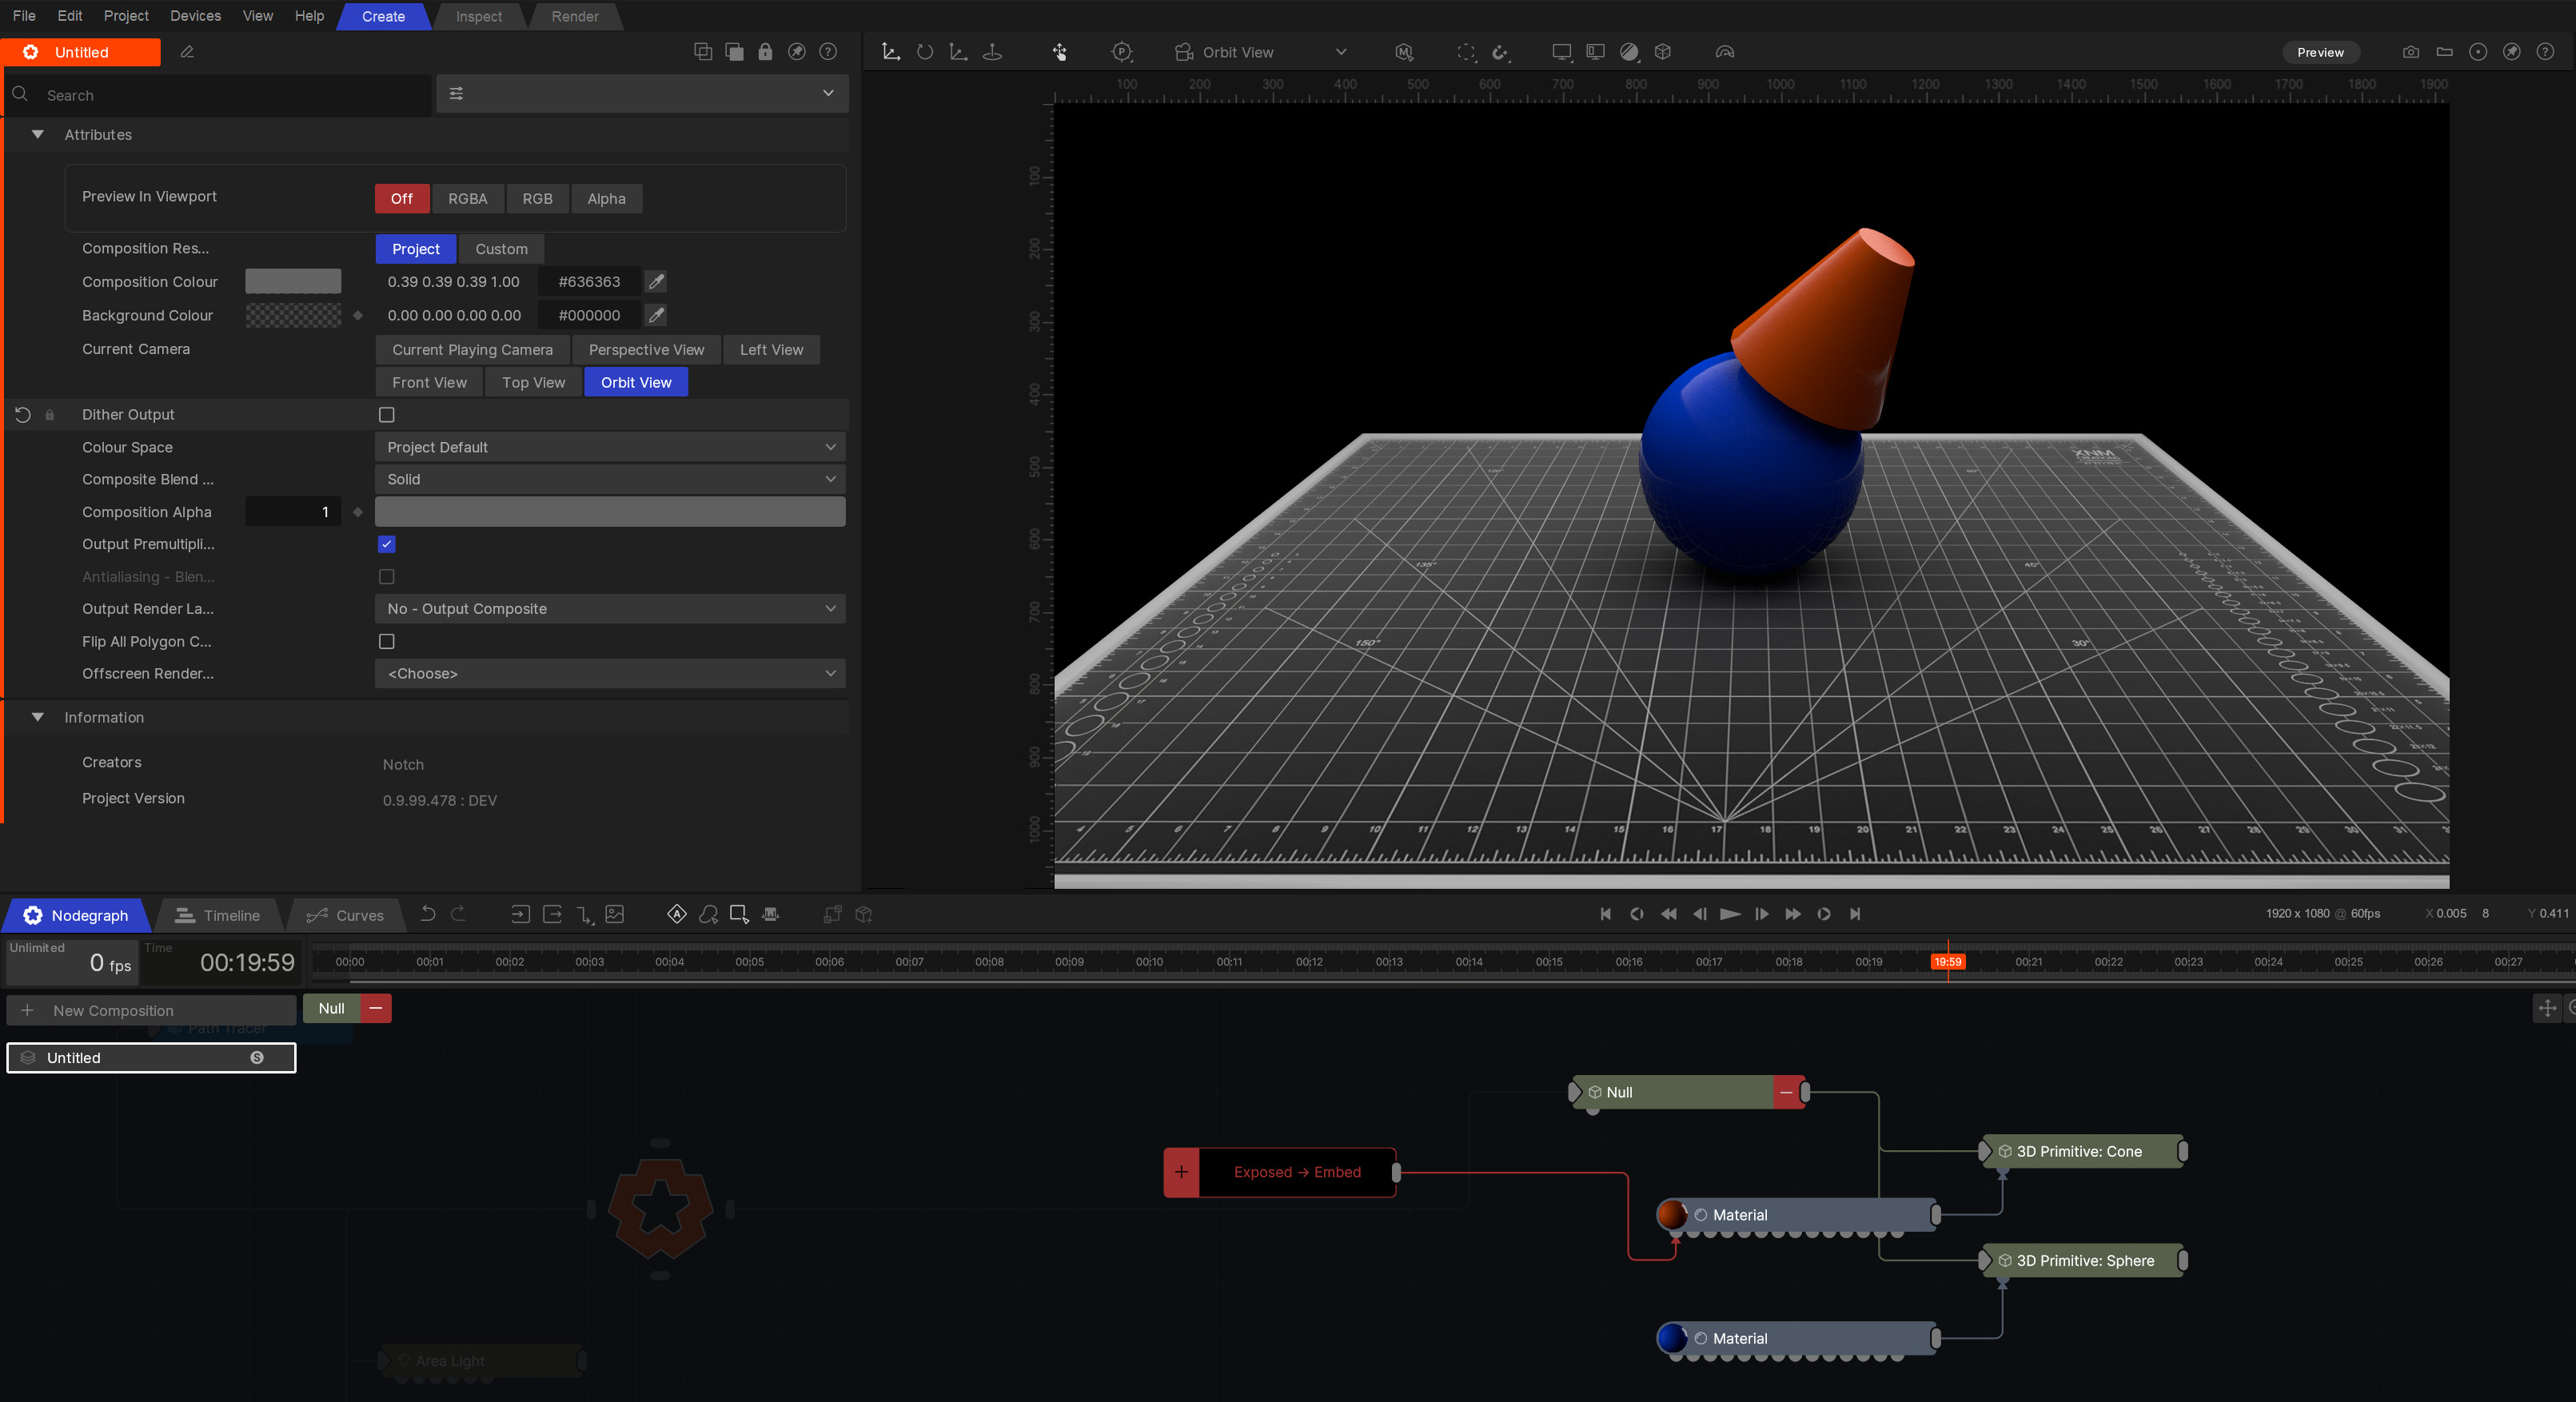Select the Create menu

pyautogui.click(x=380, y=15)
